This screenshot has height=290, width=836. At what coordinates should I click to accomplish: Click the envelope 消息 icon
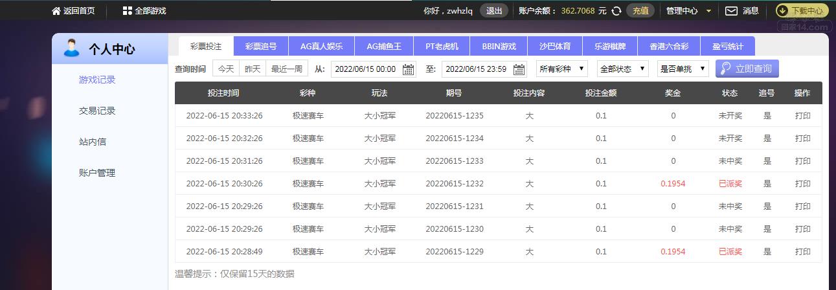(x=731, y=10)
